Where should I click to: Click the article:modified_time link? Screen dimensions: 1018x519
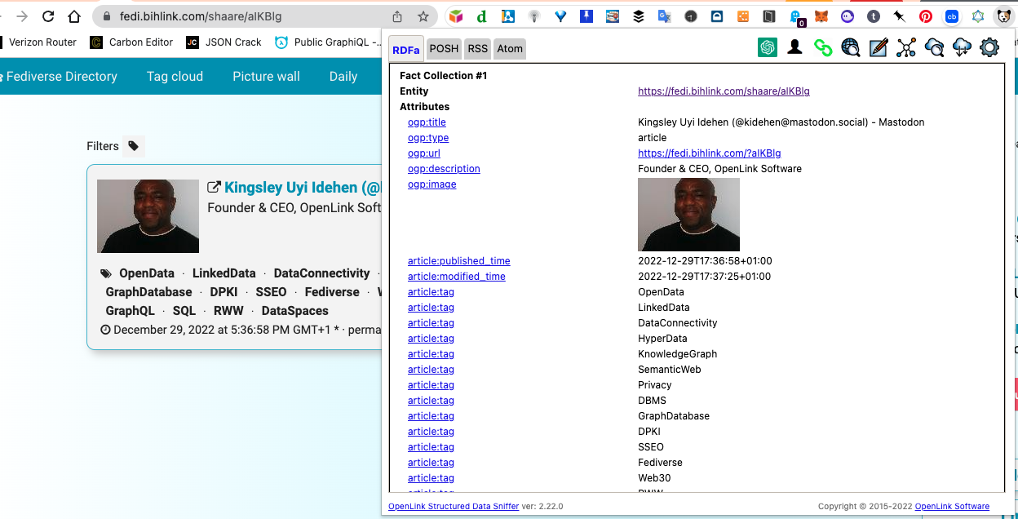[457, 277]
